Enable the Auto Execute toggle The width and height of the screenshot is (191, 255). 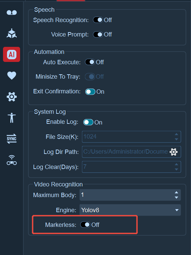pyautogui.click(x=90, y=62)
